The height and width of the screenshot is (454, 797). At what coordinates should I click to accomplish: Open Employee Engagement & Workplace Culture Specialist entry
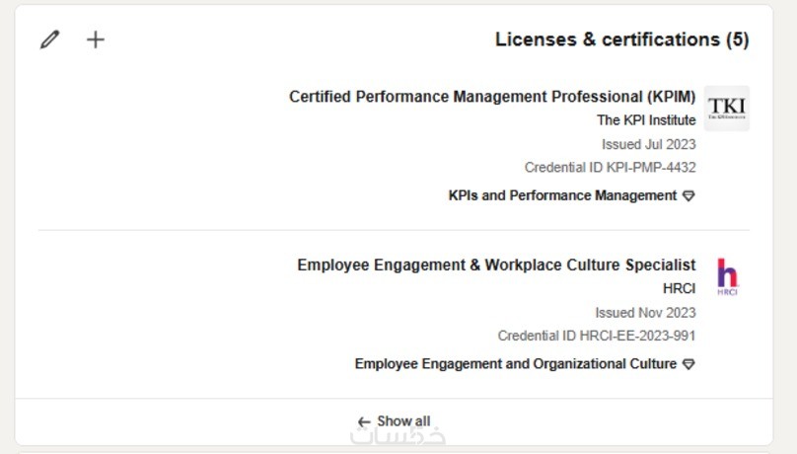(496, 265)
